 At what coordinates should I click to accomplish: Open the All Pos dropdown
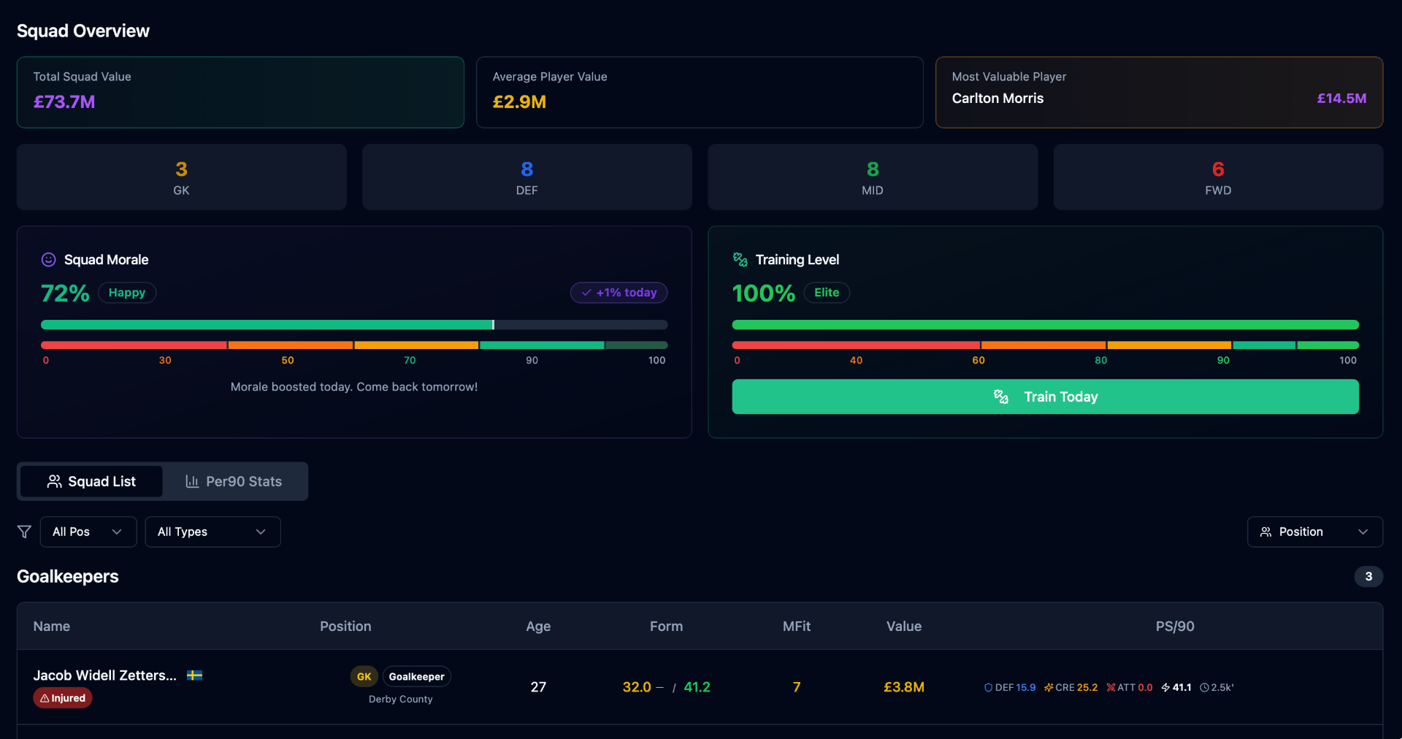[87, 532]
